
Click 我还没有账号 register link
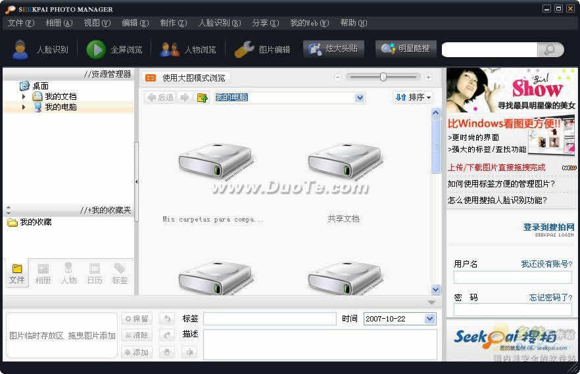tap(546, 264)
